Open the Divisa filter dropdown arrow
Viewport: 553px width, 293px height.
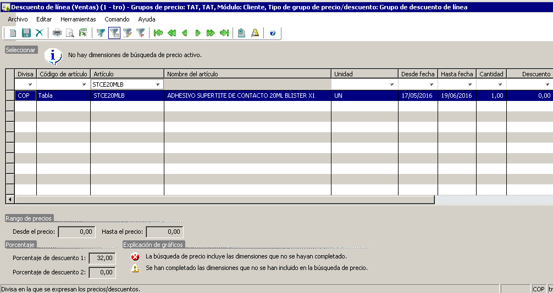[x=30, y=84]
